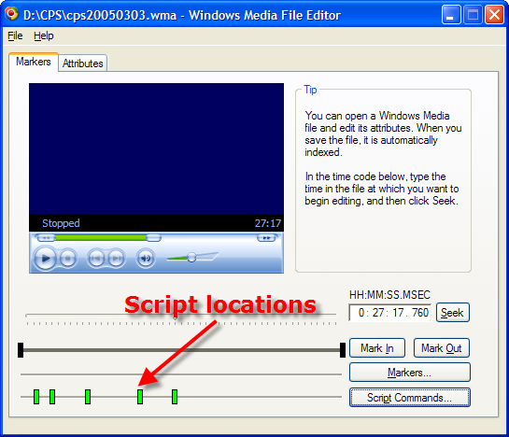The height and width of the screenshot is (437, 509).
Task: Click the Windows Media File Editor title bar icon
Action: [12, 14]
